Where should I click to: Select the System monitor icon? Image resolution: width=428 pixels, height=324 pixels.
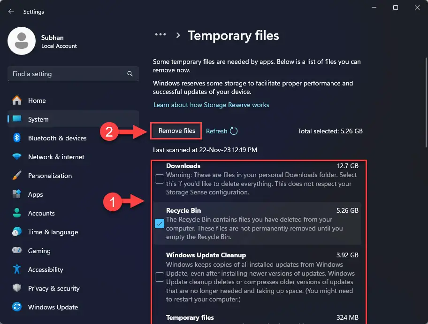(17, 119)
